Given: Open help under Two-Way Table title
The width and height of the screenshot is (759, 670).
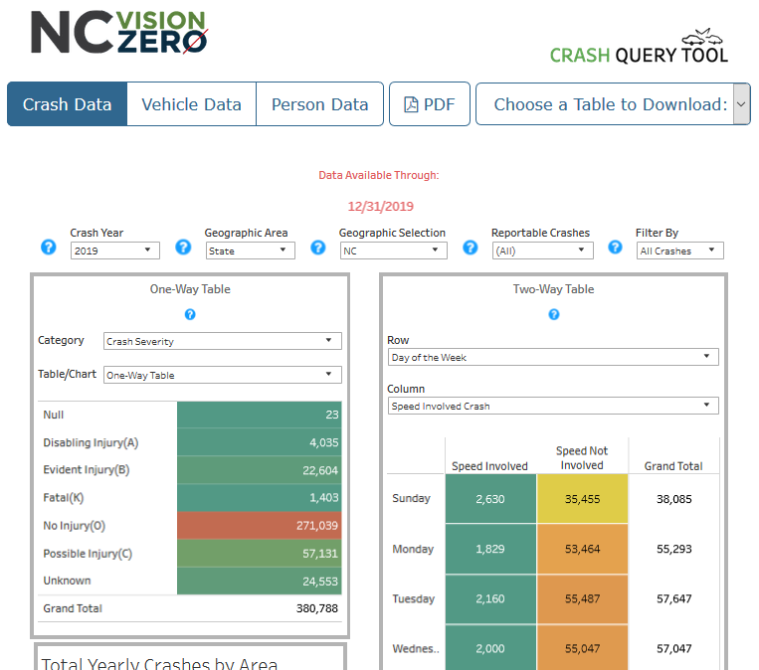Looking at the screenshot, I should 554,314.
